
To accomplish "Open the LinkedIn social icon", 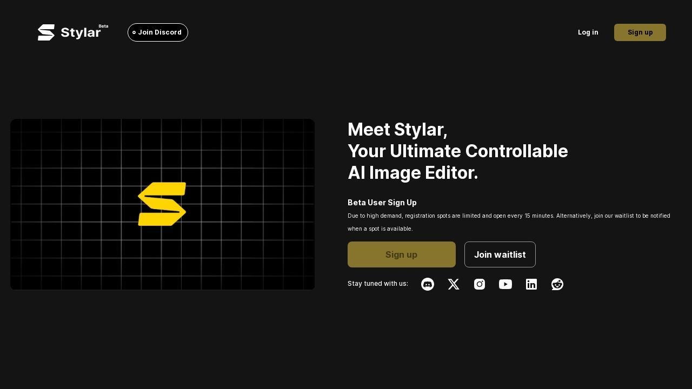I will [x=531, y=284].
